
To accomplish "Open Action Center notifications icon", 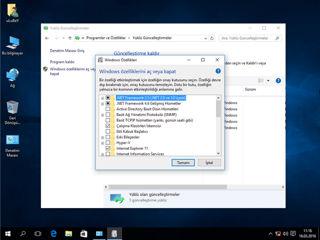I will pyautogui.click(x=293, y=234).
